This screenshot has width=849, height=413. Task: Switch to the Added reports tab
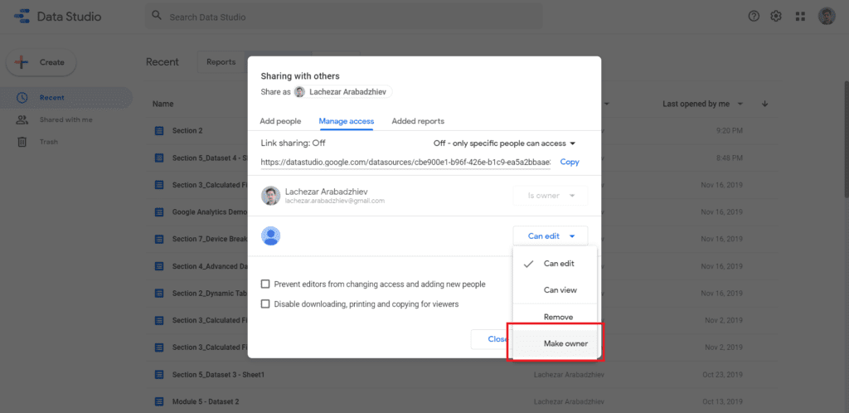point(418,121)
